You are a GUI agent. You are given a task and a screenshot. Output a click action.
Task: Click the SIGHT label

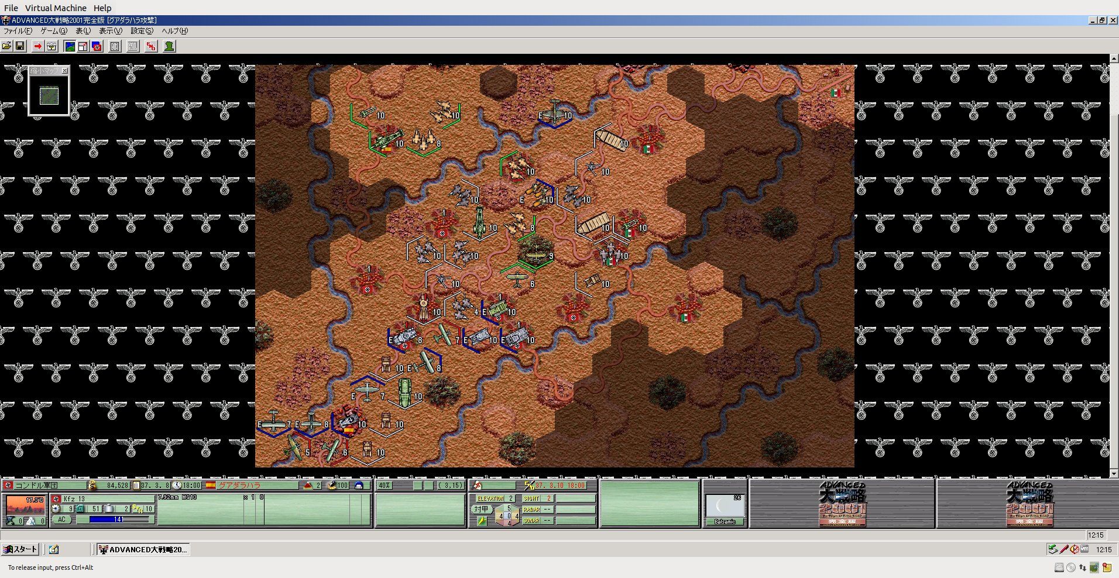click(x=531, y=498)
